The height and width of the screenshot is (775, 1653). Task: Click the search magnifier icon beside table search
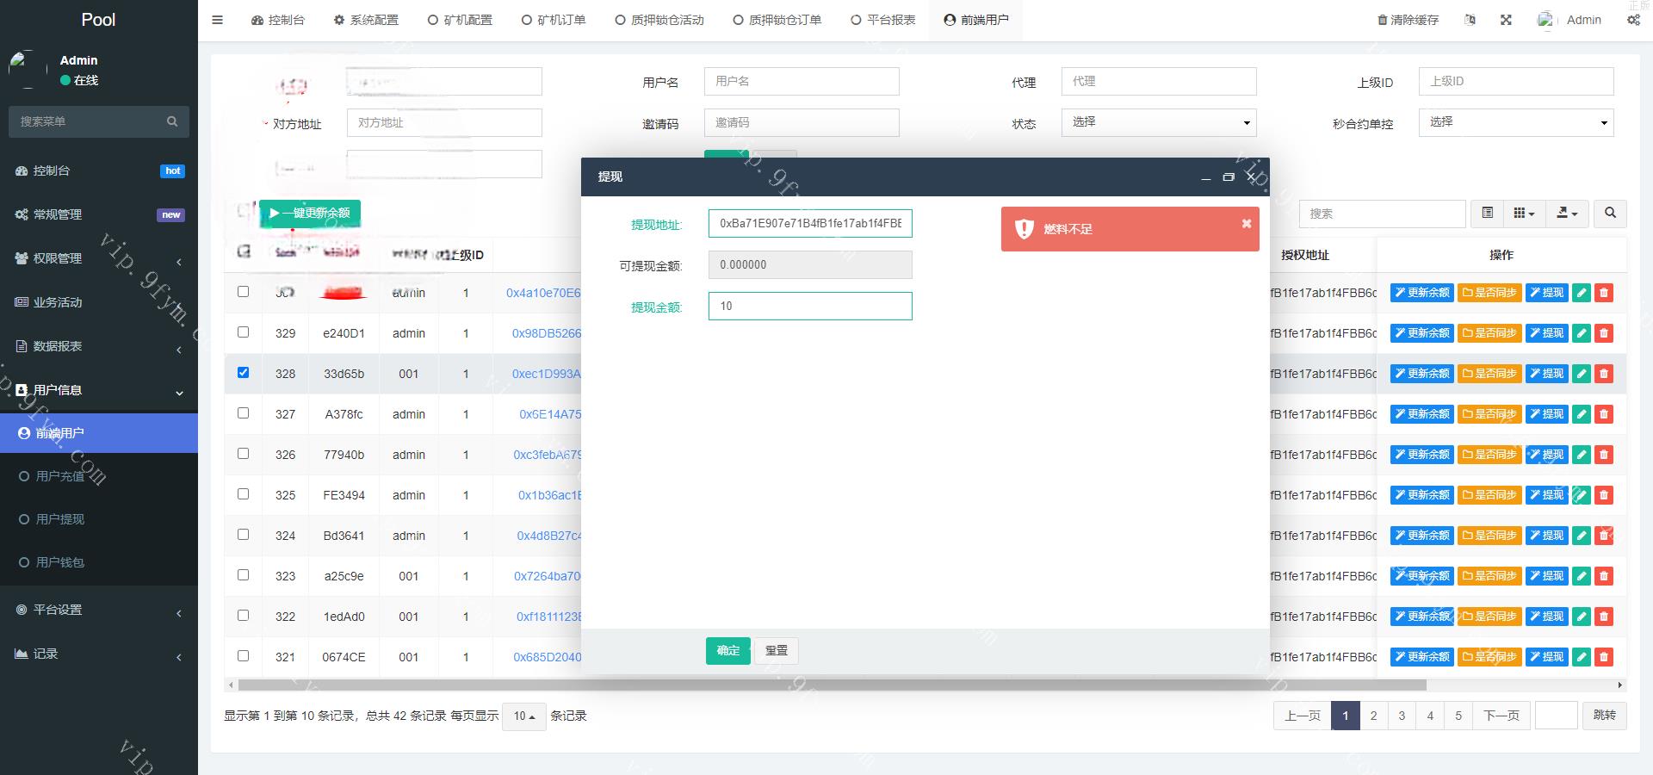pos(1610,214)
